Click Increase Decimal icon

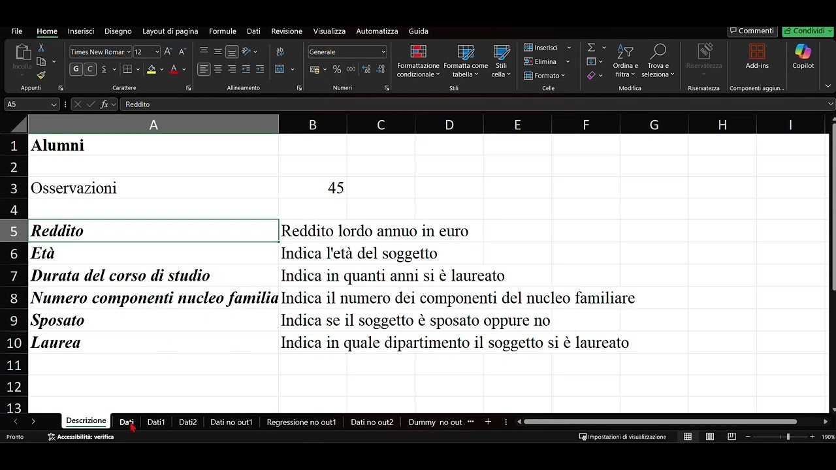[366, 69]
